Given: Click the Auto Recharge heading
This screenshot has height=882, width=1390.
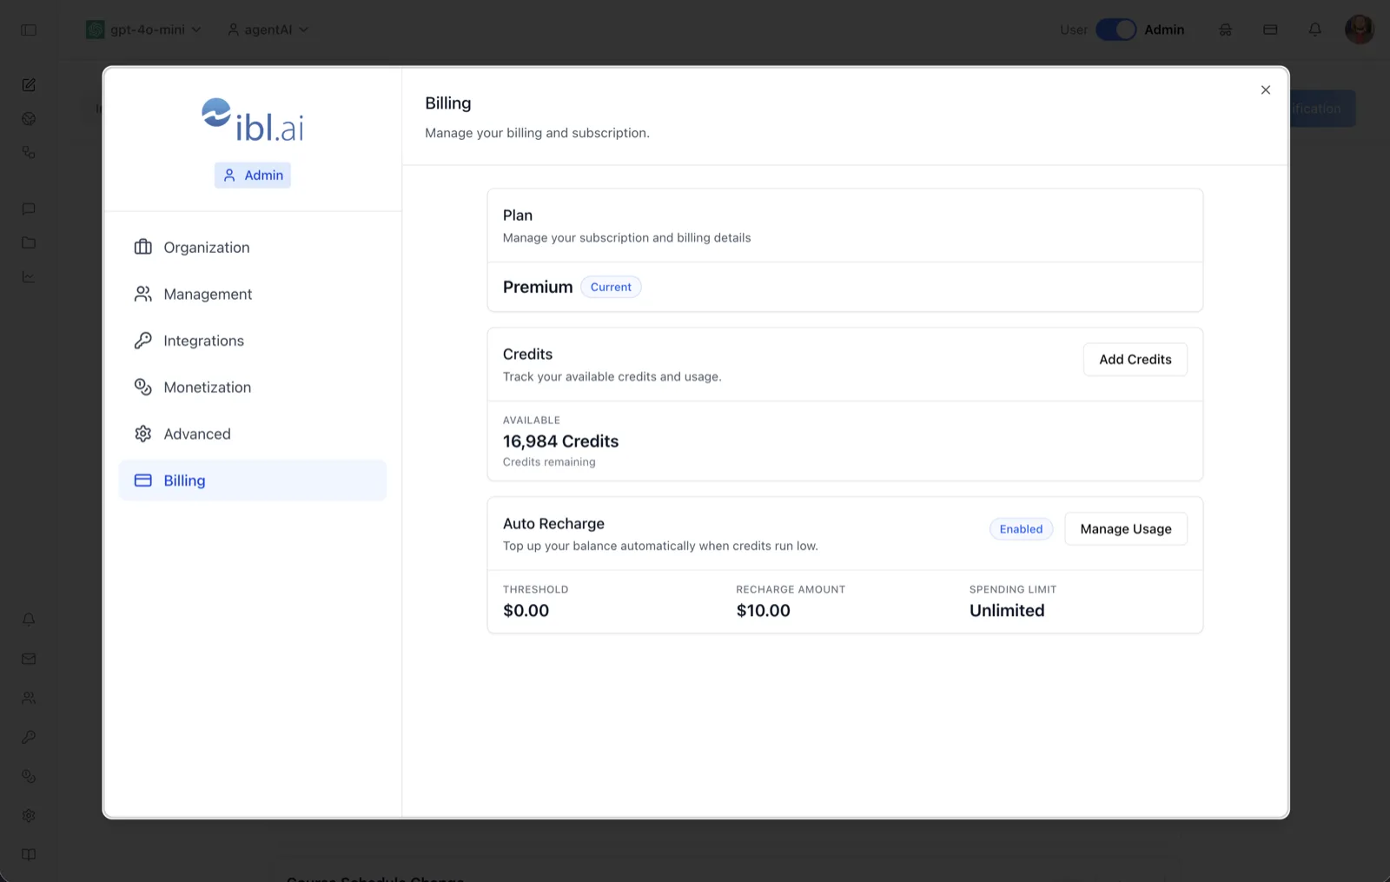Looking at the screenshot, I should pyautogui.click(x=553, y=524).
